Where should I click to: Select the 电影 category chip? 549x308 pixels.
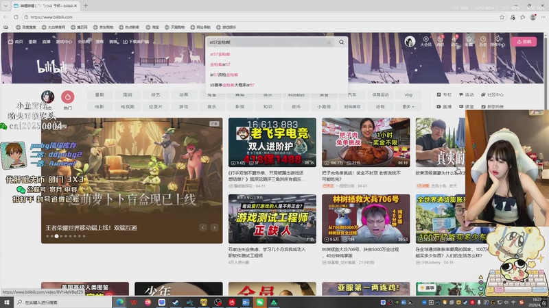(100, 107)
